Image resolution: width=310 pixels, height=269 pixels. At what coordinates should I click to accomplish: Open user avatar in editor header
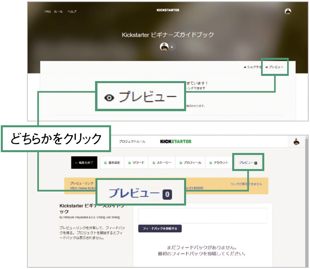click(x=296, y=142)
